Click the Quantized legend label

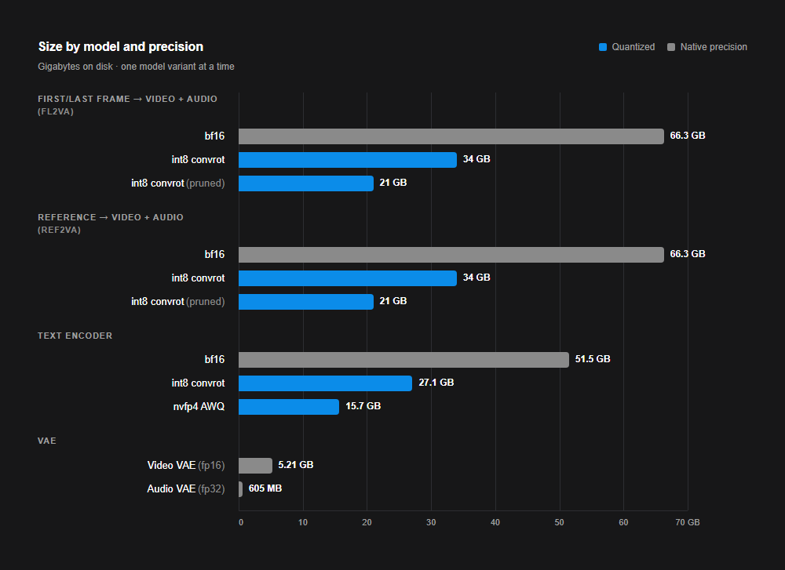click(633, 47)
